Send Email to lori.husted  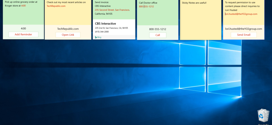pos(244,35)
